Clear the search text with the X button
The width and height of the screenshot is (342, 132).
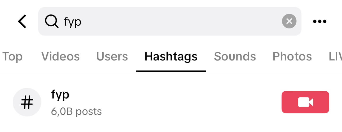[x=289, y=21]
